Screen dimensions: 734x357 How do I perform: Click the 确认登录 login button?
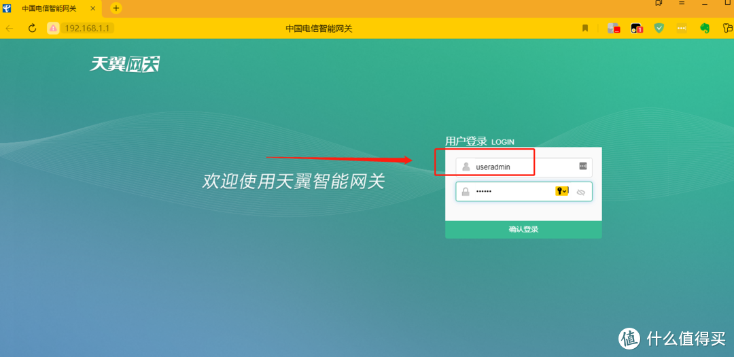point(523,230)
